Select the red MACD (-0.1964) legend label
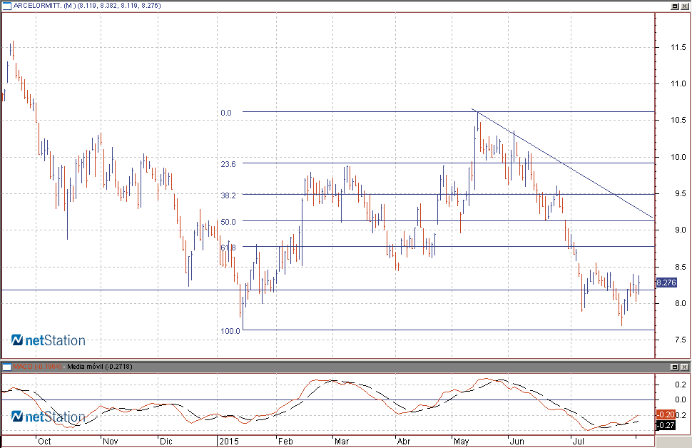Image resolution: width=692 pixels, height=448 pixels. pos(37,367)
